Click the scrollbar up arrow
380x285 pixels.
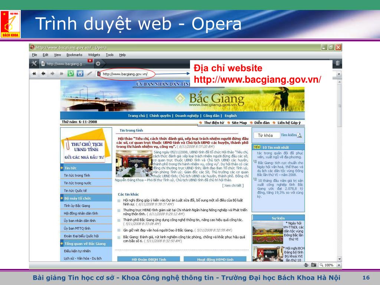[339, 82]
